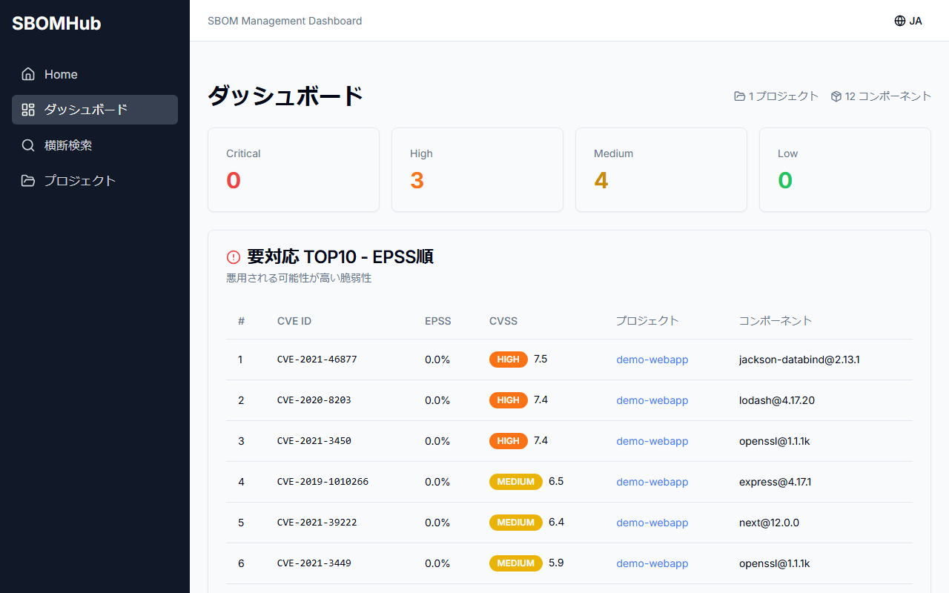Viewport: 949px width, 593px height.
Task: Click the next@12.0.0 component cell
Action: pyautogui.click(x=770, y=523)
